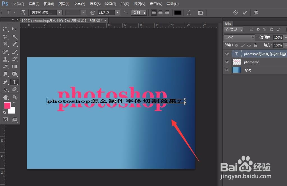Image resolution: width=287 pixels, height=186 pixels.
Task: Center-align the text
Action: 160,13
